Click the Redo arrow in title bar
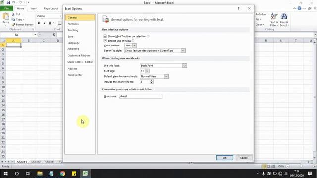This screenshot has height=178, width=317. coord(21,2)
